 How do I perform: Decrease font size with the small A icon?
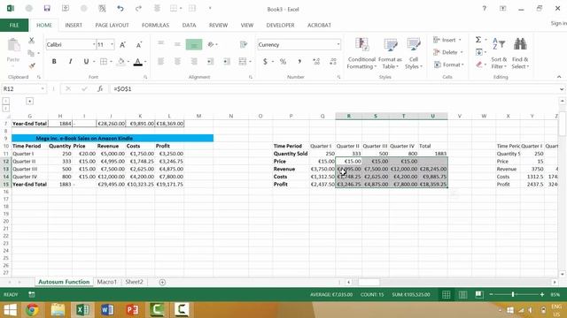(139, 45)
